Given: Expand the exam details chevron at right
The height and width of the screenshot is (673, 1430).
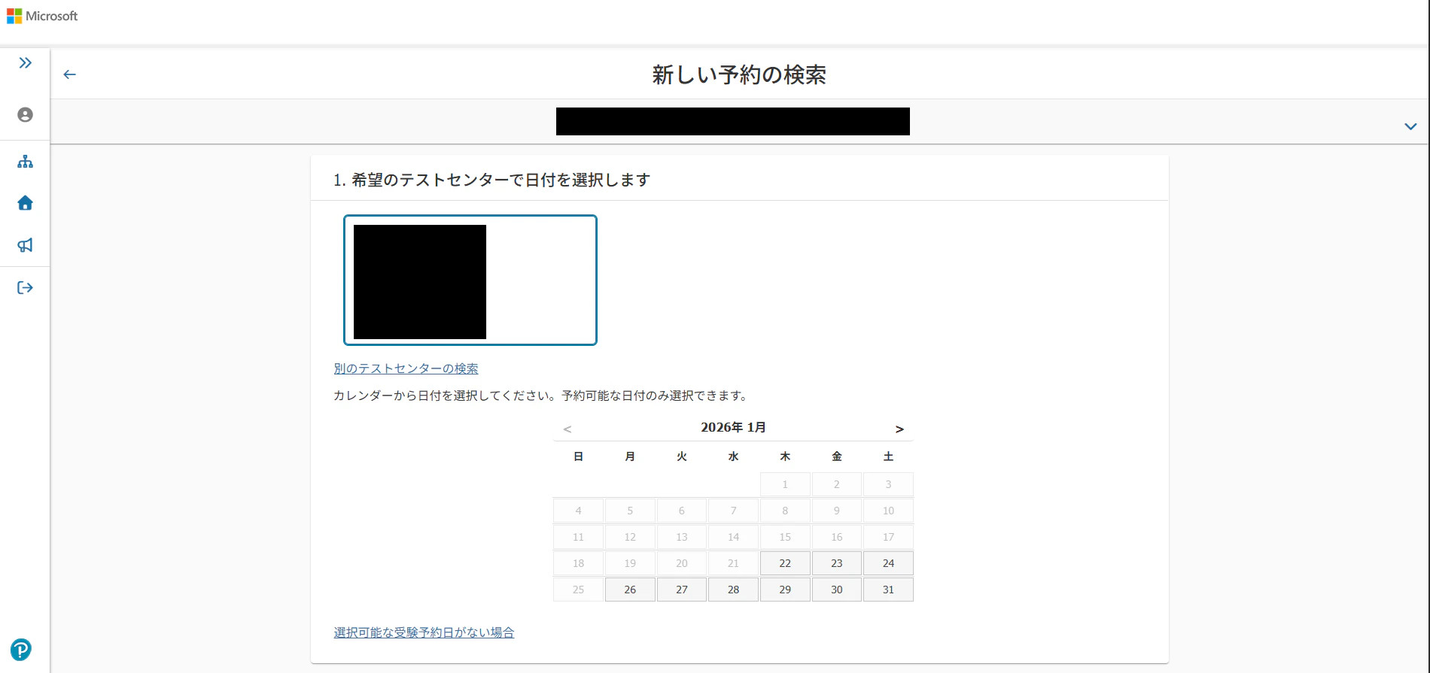Looking at the screenshot, I should coord(1410,126).
